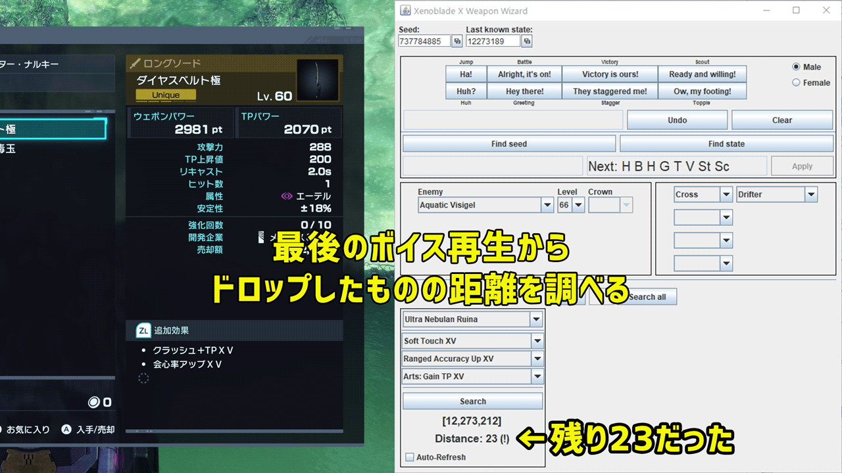Click the Java icon in the title bar
Screen dimensions: 842x473
(405, 11)
